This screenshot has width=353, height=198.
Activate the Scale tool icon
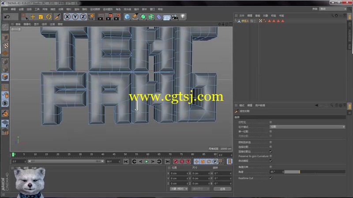[41, 17]
